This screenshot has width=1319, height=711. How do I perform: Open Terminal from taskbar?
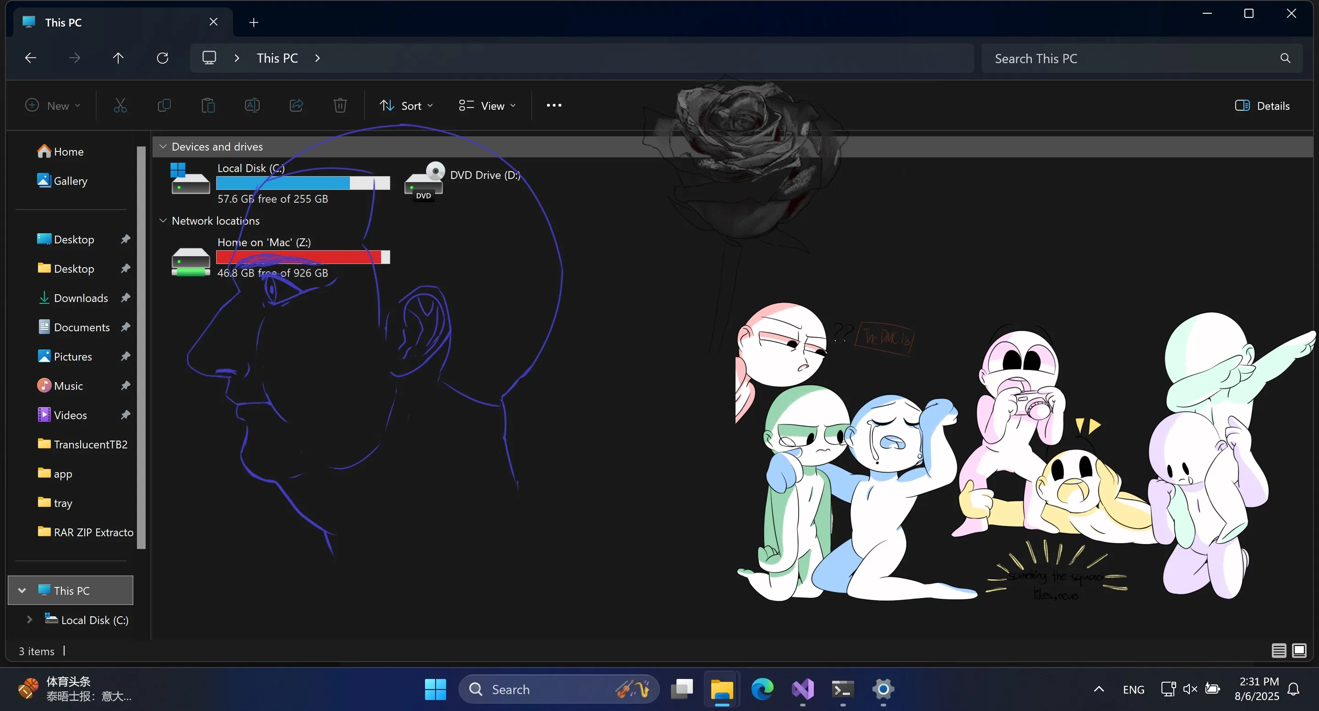pyautogui.click(x=843, y=689)
